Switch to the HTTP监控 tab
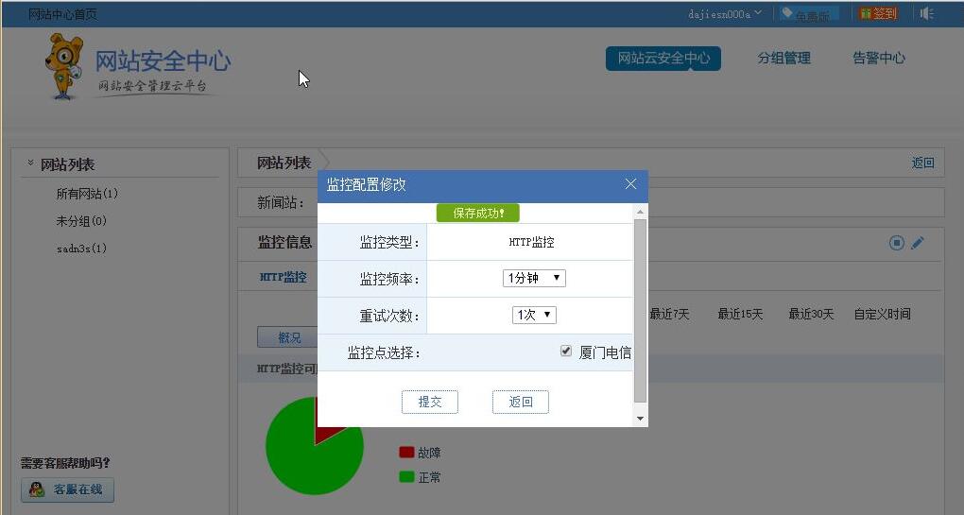Viewport: 964px width, 515px height. click(x=283, y=277)
